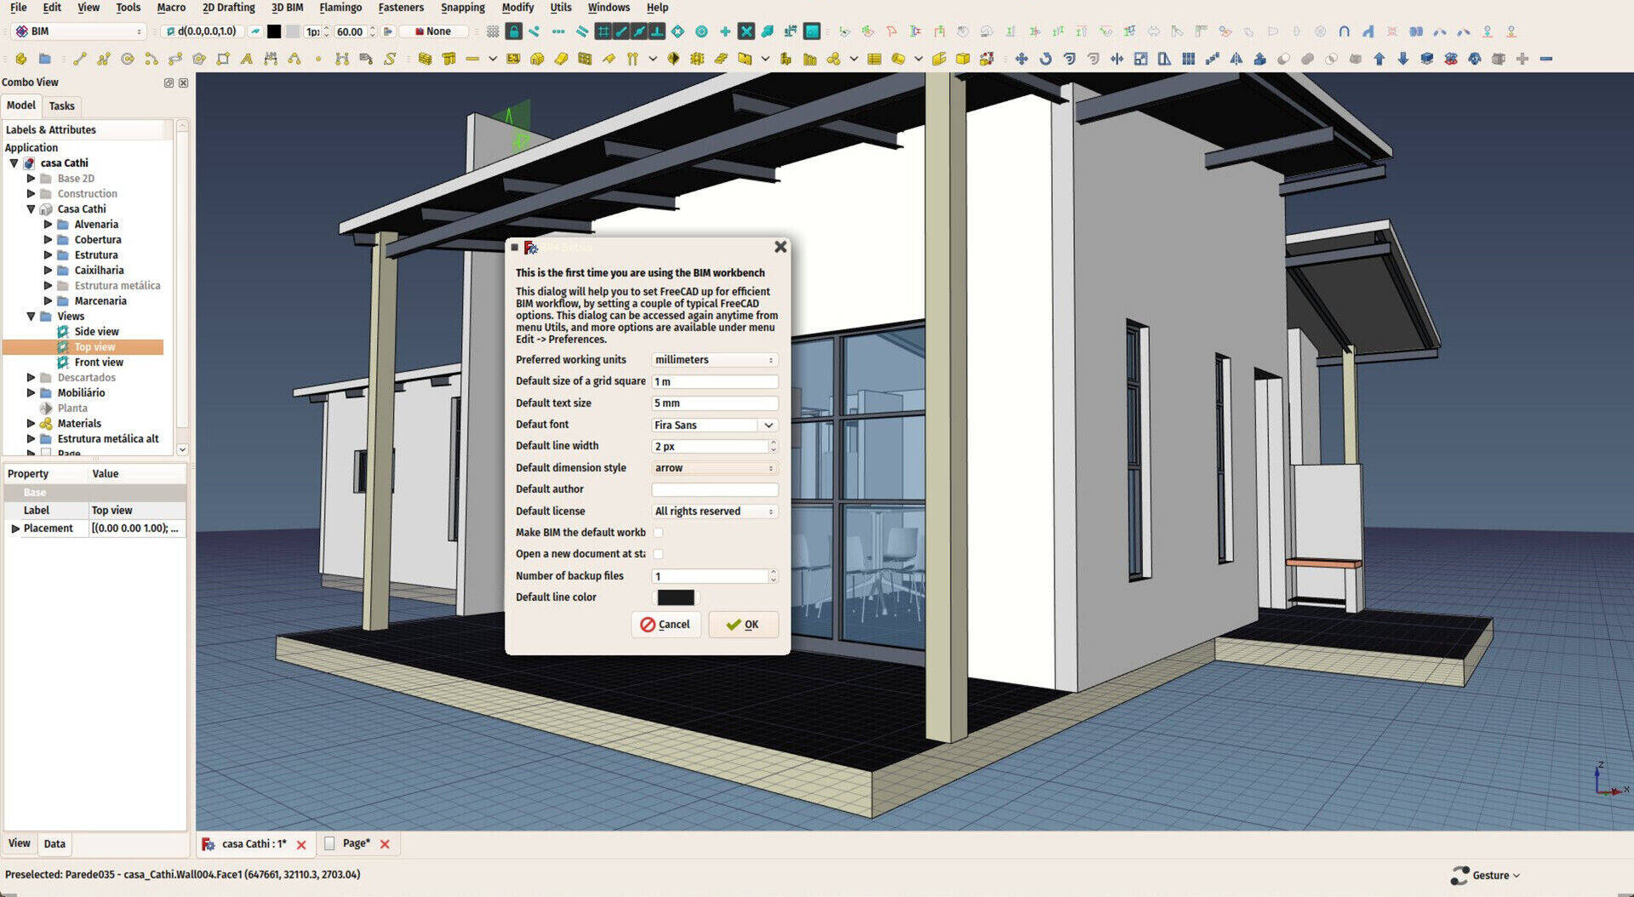
Task: Open the Default license dropdown
Action: pos(714,511)
